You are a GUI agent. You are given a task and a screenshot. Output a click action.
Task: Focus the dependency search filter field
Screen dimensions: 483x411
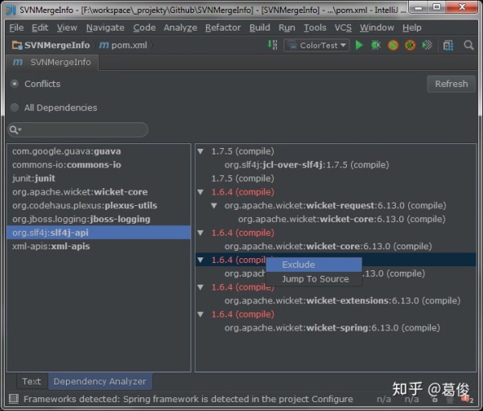coord(77,129)
